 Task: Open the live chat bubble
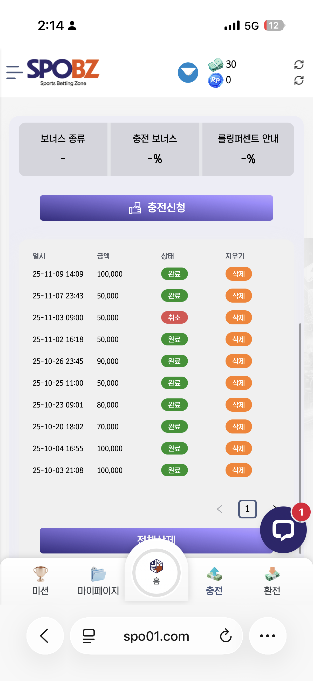coord(283,529)
